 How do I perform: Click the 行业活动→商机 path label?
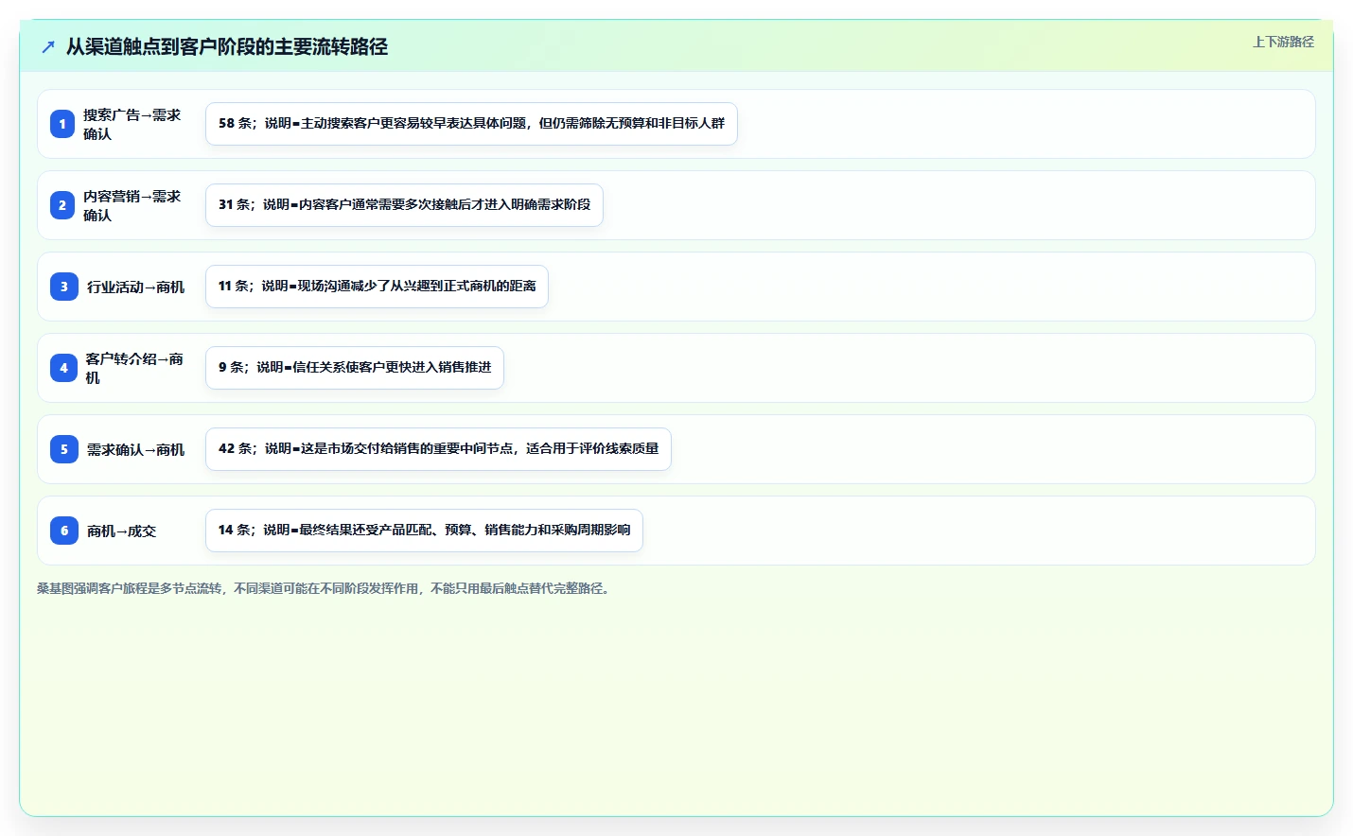(x=135, y=287)
